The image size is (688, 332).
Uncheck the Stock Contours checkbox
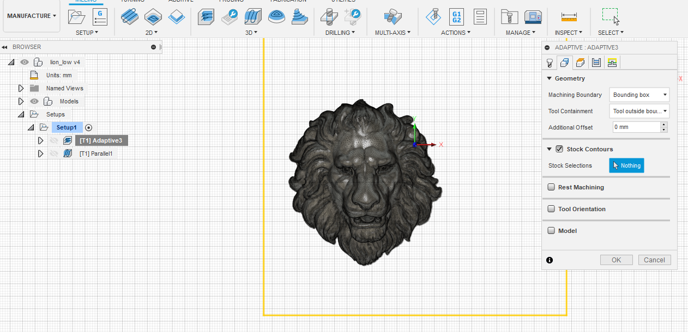pos(559,149)
